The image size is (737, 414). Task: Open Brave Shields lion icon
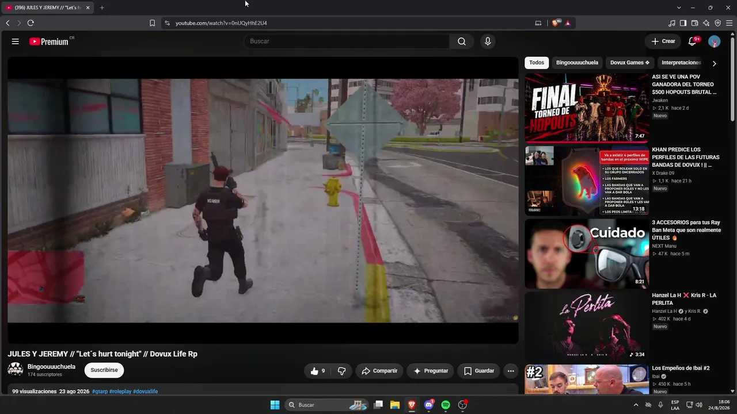click(x=555, y=23)
